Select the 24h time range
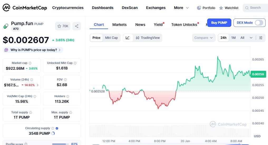This screenshot has width=268, height=145. [x=223, y=38]
